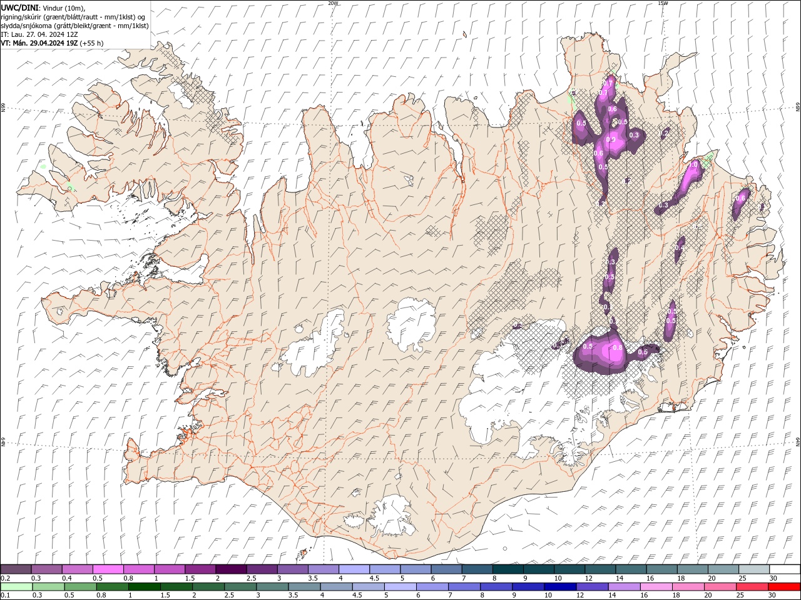Pick the lower legend swatch labeled 25
The height and width of the screenshot is (600, 801).
point(752,587)
